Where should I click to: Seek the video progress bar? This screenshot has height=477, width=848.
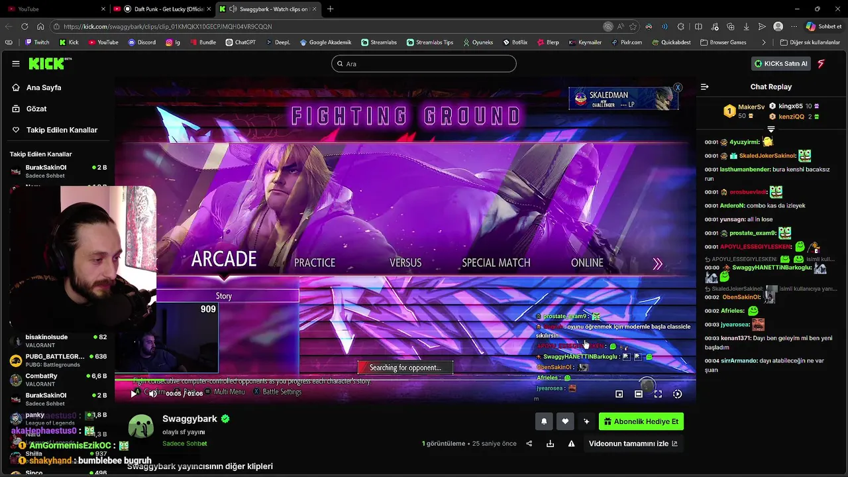pyautogui.click(x=405, y=380)
